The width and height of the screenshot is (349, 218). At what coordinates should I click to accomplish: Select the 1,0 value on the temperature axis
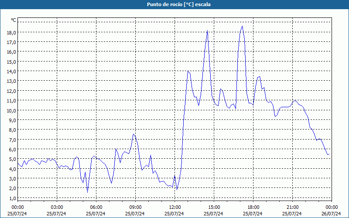13,198
